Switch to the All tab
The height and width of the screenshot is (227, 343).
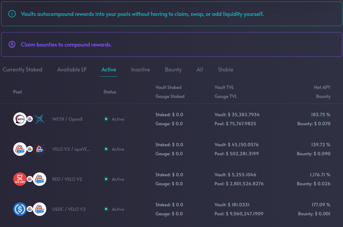200,70
